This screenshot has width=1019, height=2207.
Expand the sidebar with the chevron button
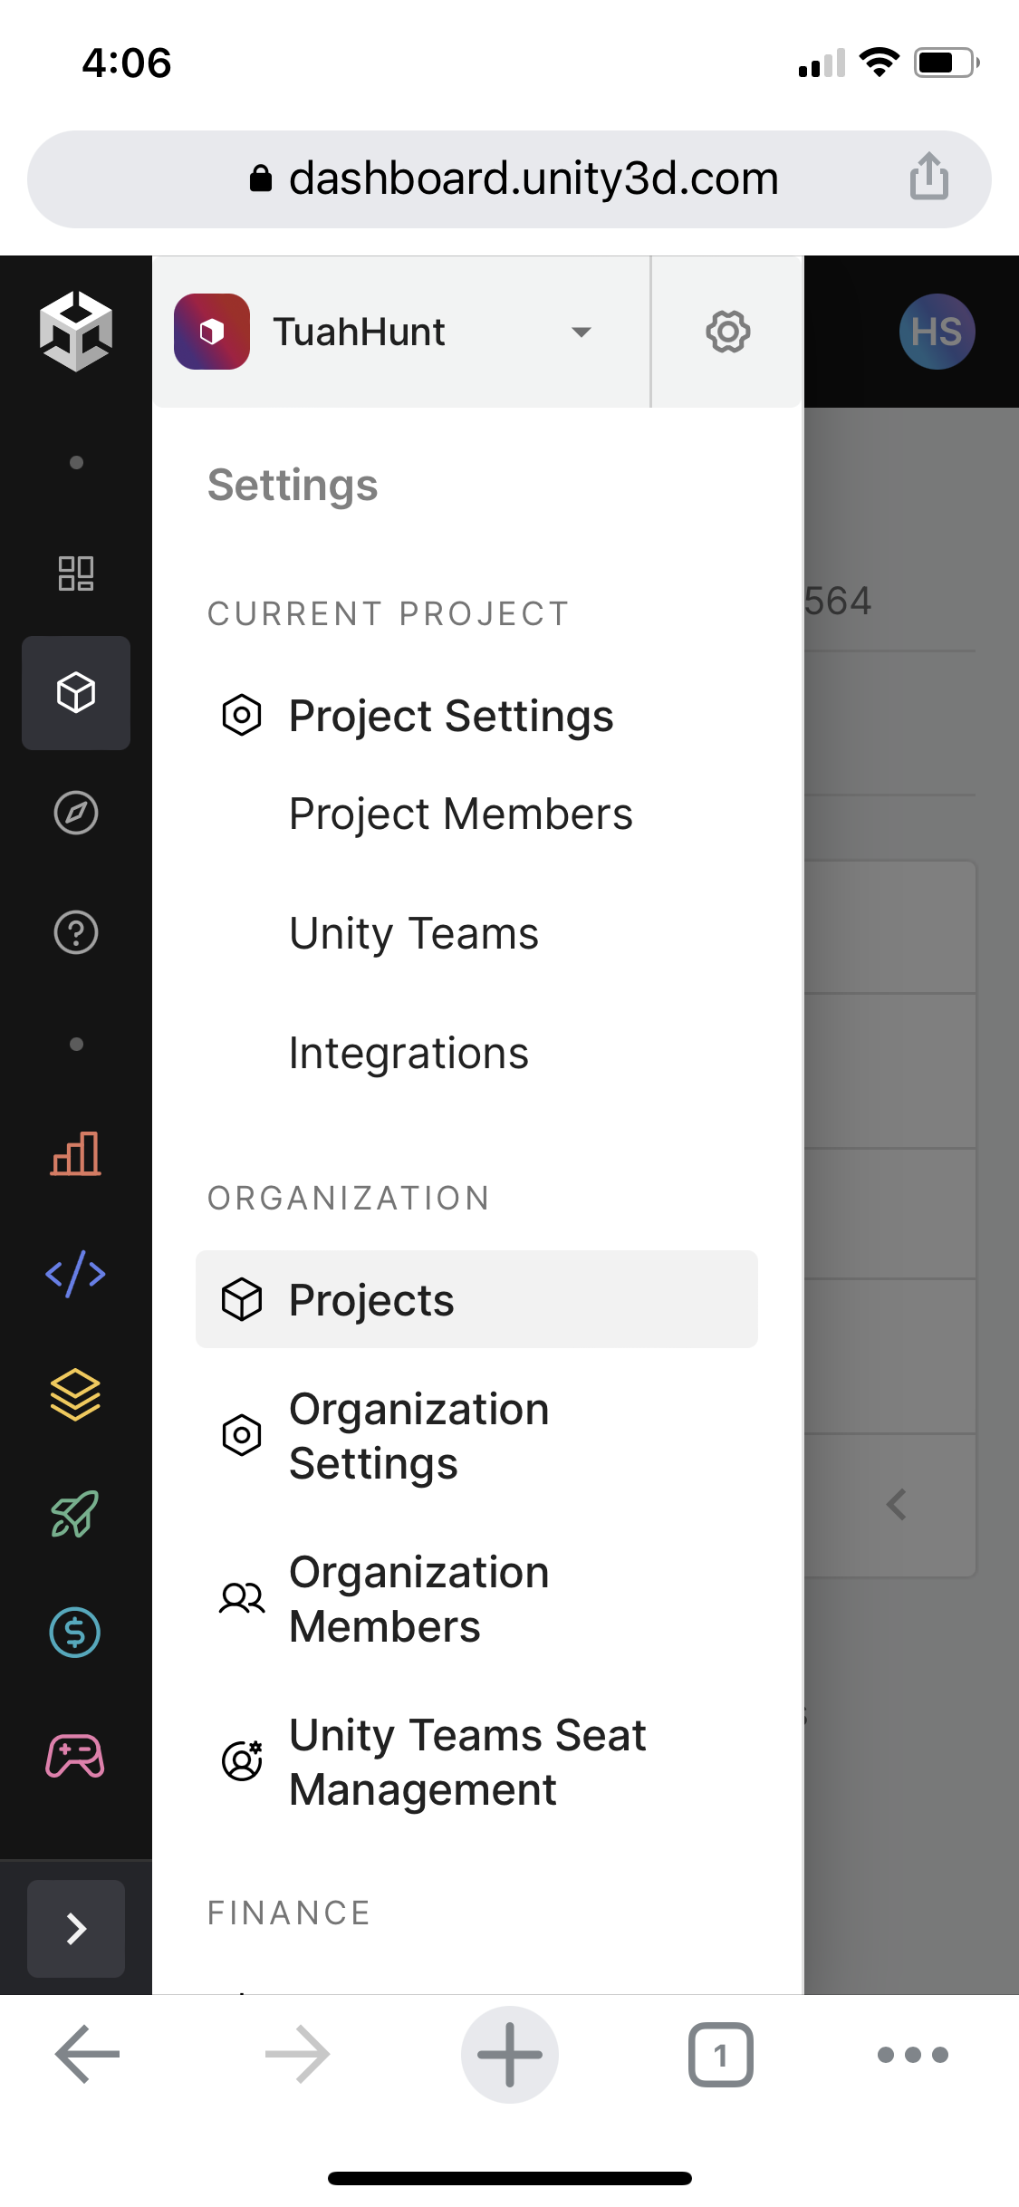pyautogui.click(x=76, y=1928)
